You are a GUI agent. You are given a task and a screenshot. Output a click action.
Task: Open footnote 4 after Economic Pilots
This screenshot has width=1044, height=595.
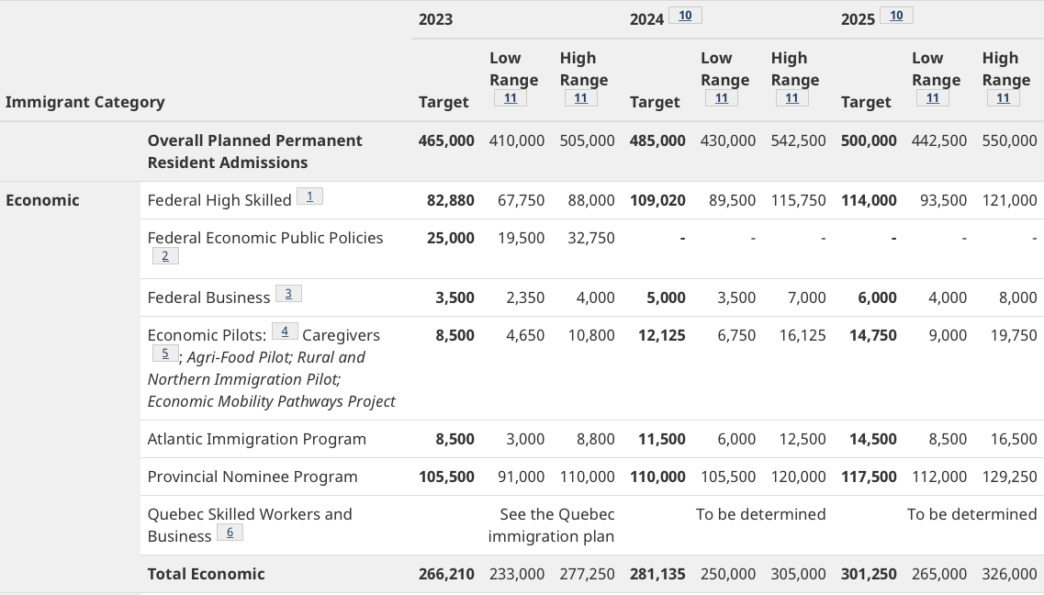pos(285,331)
